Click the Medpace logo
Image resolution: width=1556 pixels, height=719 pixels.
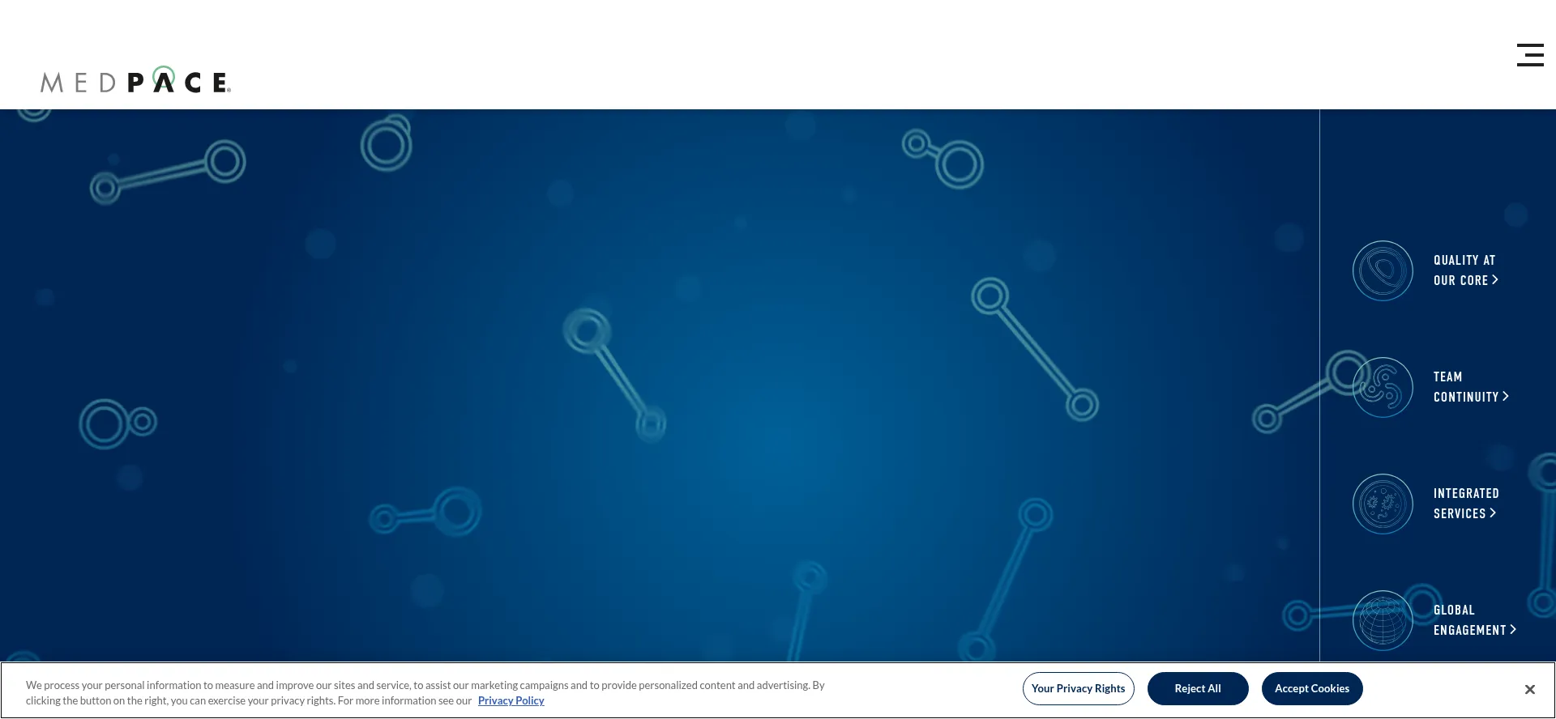[135, 81]
